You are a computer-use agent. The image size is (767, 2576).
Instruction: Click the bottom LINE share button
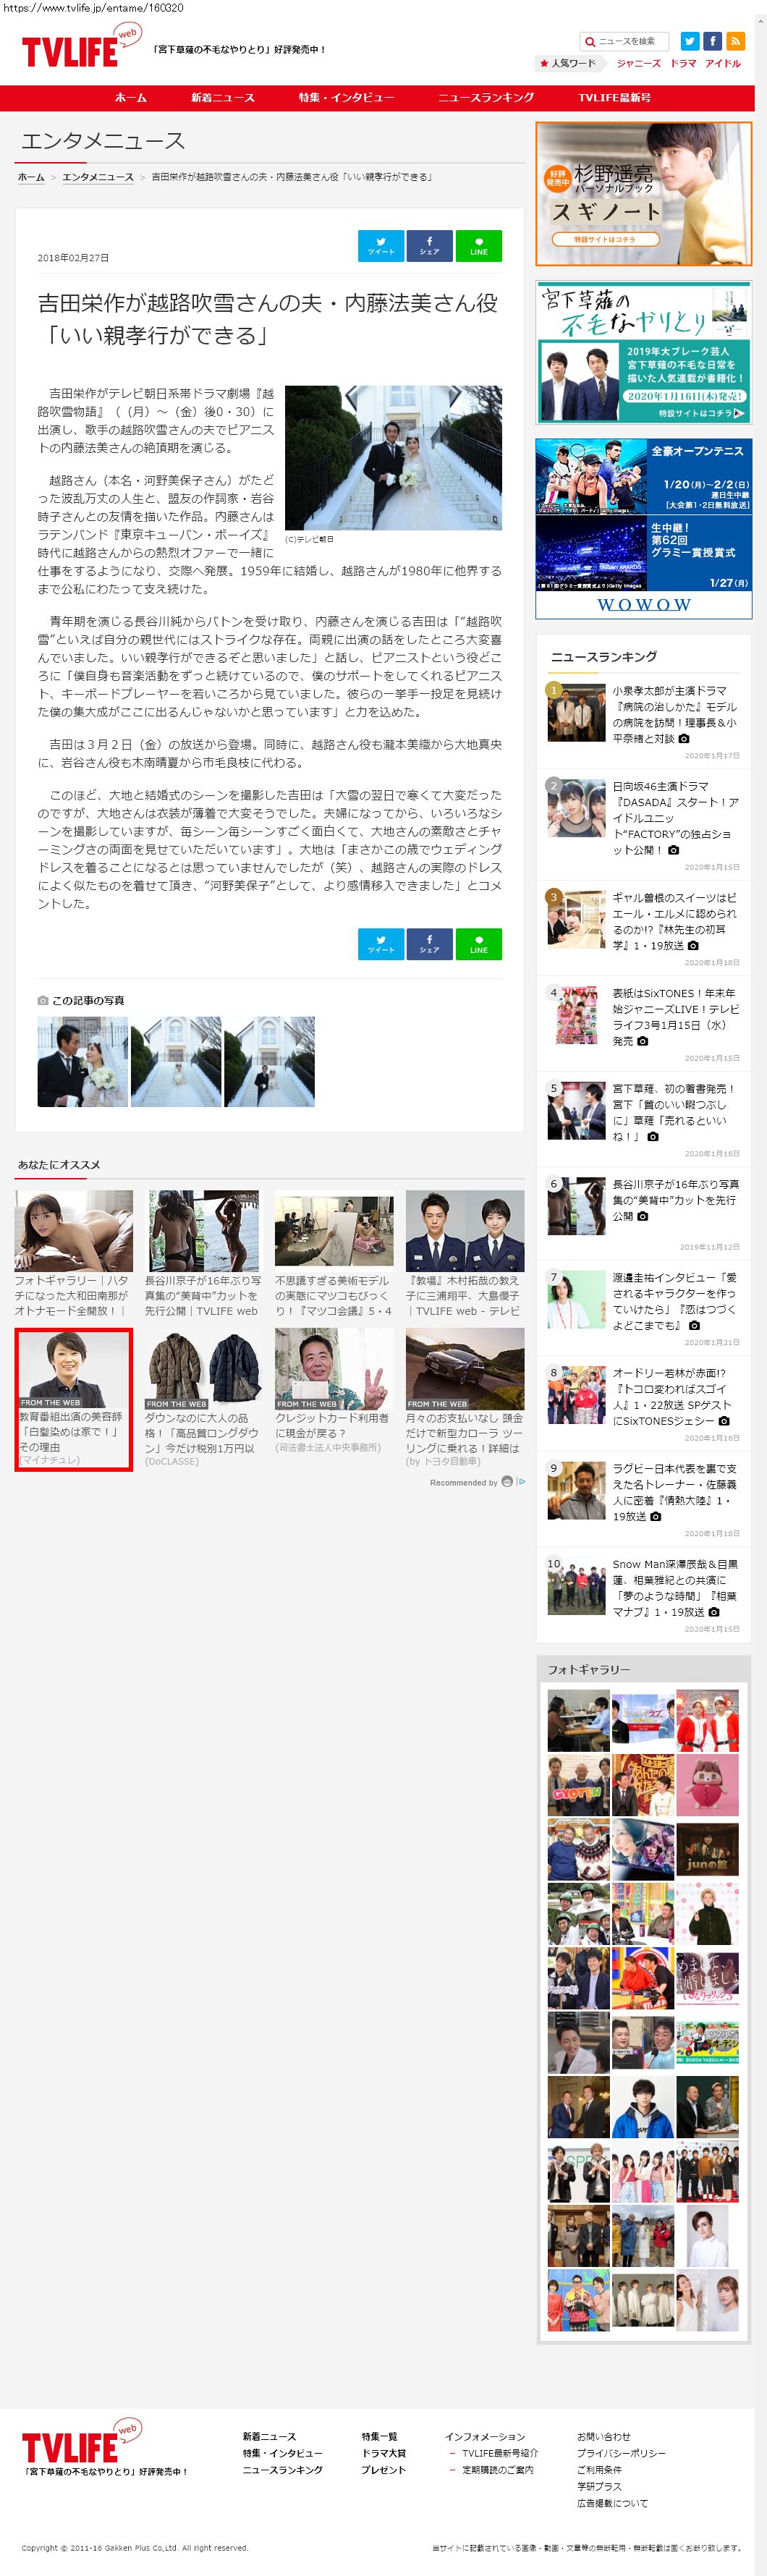pos(478,944)
